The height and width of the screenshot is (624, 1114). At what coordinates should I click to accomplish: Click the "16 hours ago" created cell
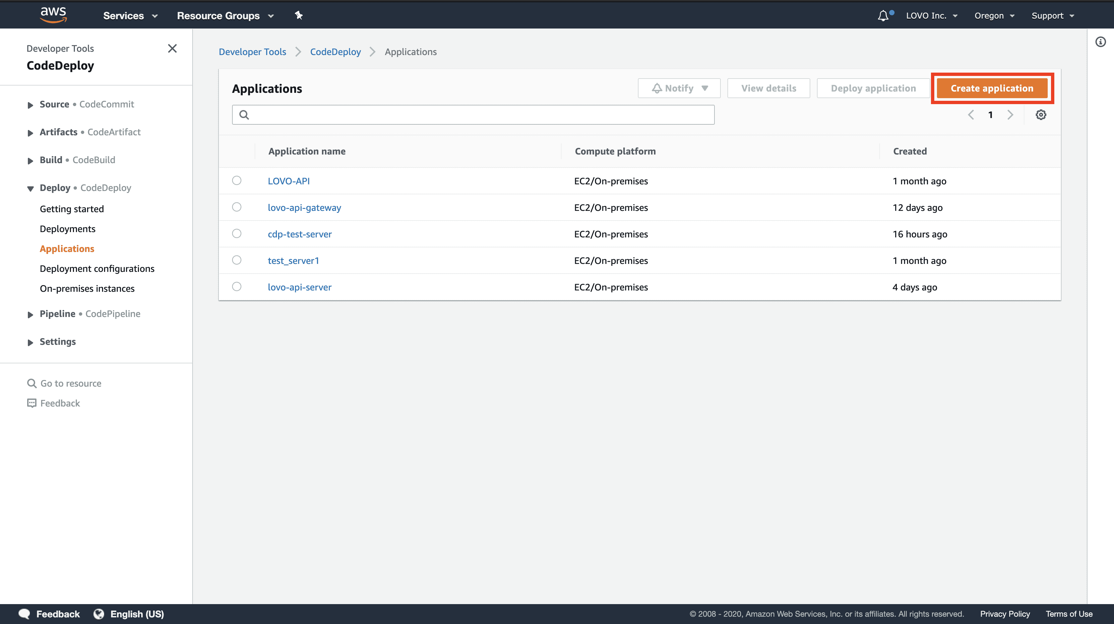pyautogui.click(x=920, y=234)
